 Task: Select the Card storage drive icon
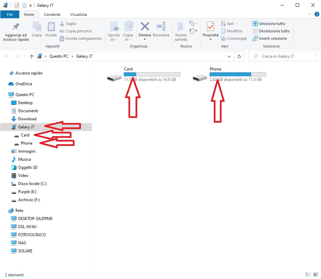pos(114,78)
